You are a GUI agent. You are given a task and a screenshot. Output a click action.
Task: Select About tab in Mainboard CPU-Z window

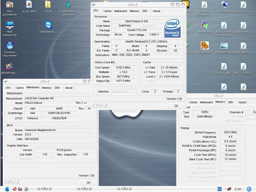tap(69, 88)
